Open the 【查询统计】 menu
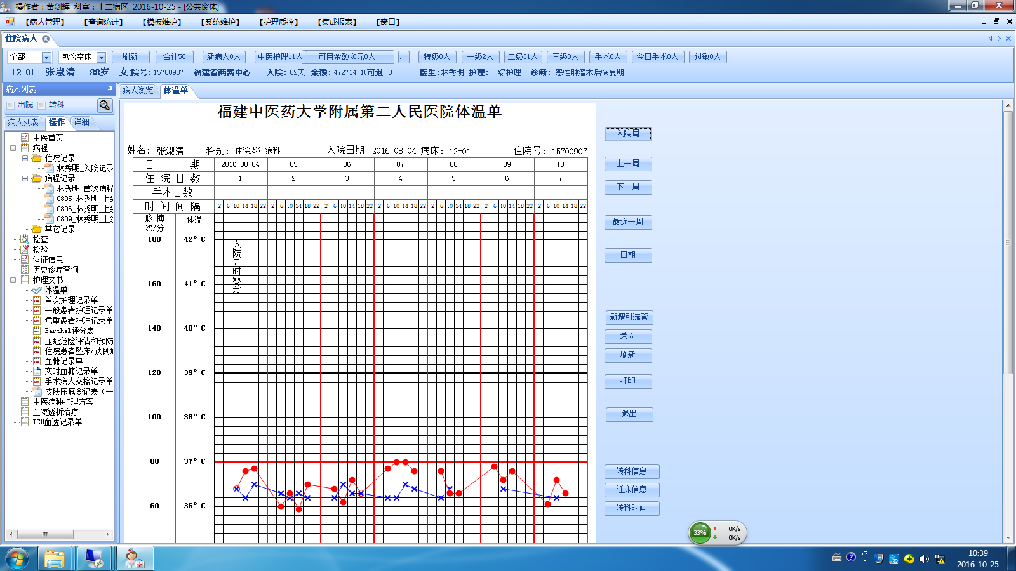The height and width of the screenshot is (571, 1016). tap(104, 22)
